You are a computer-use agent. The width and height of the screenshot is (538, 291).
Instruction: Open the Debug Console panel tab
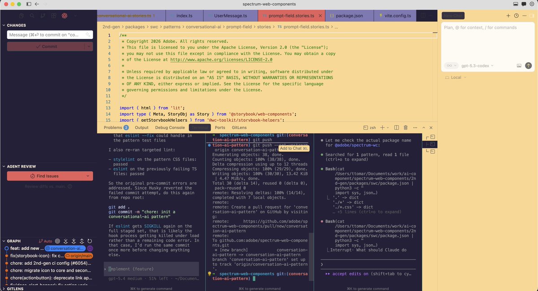(x=170, y=127)
